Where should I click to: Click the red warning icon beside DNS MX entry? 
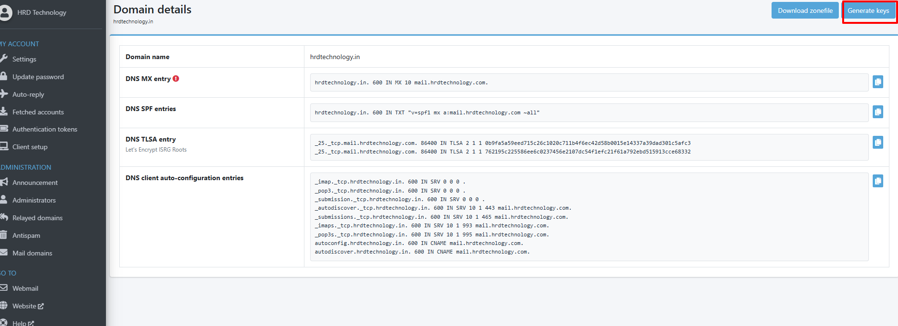[x=176, y=79]
